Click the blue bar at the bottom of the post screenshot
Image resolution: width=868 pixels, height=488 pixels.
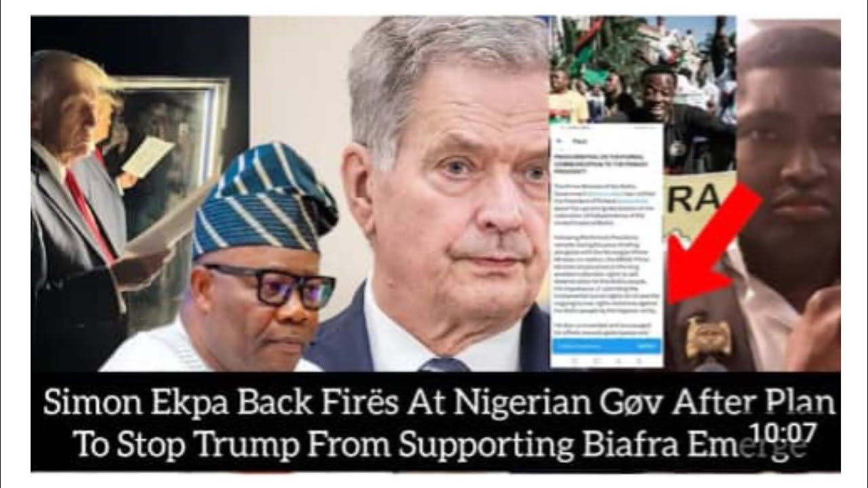[608, 345]
